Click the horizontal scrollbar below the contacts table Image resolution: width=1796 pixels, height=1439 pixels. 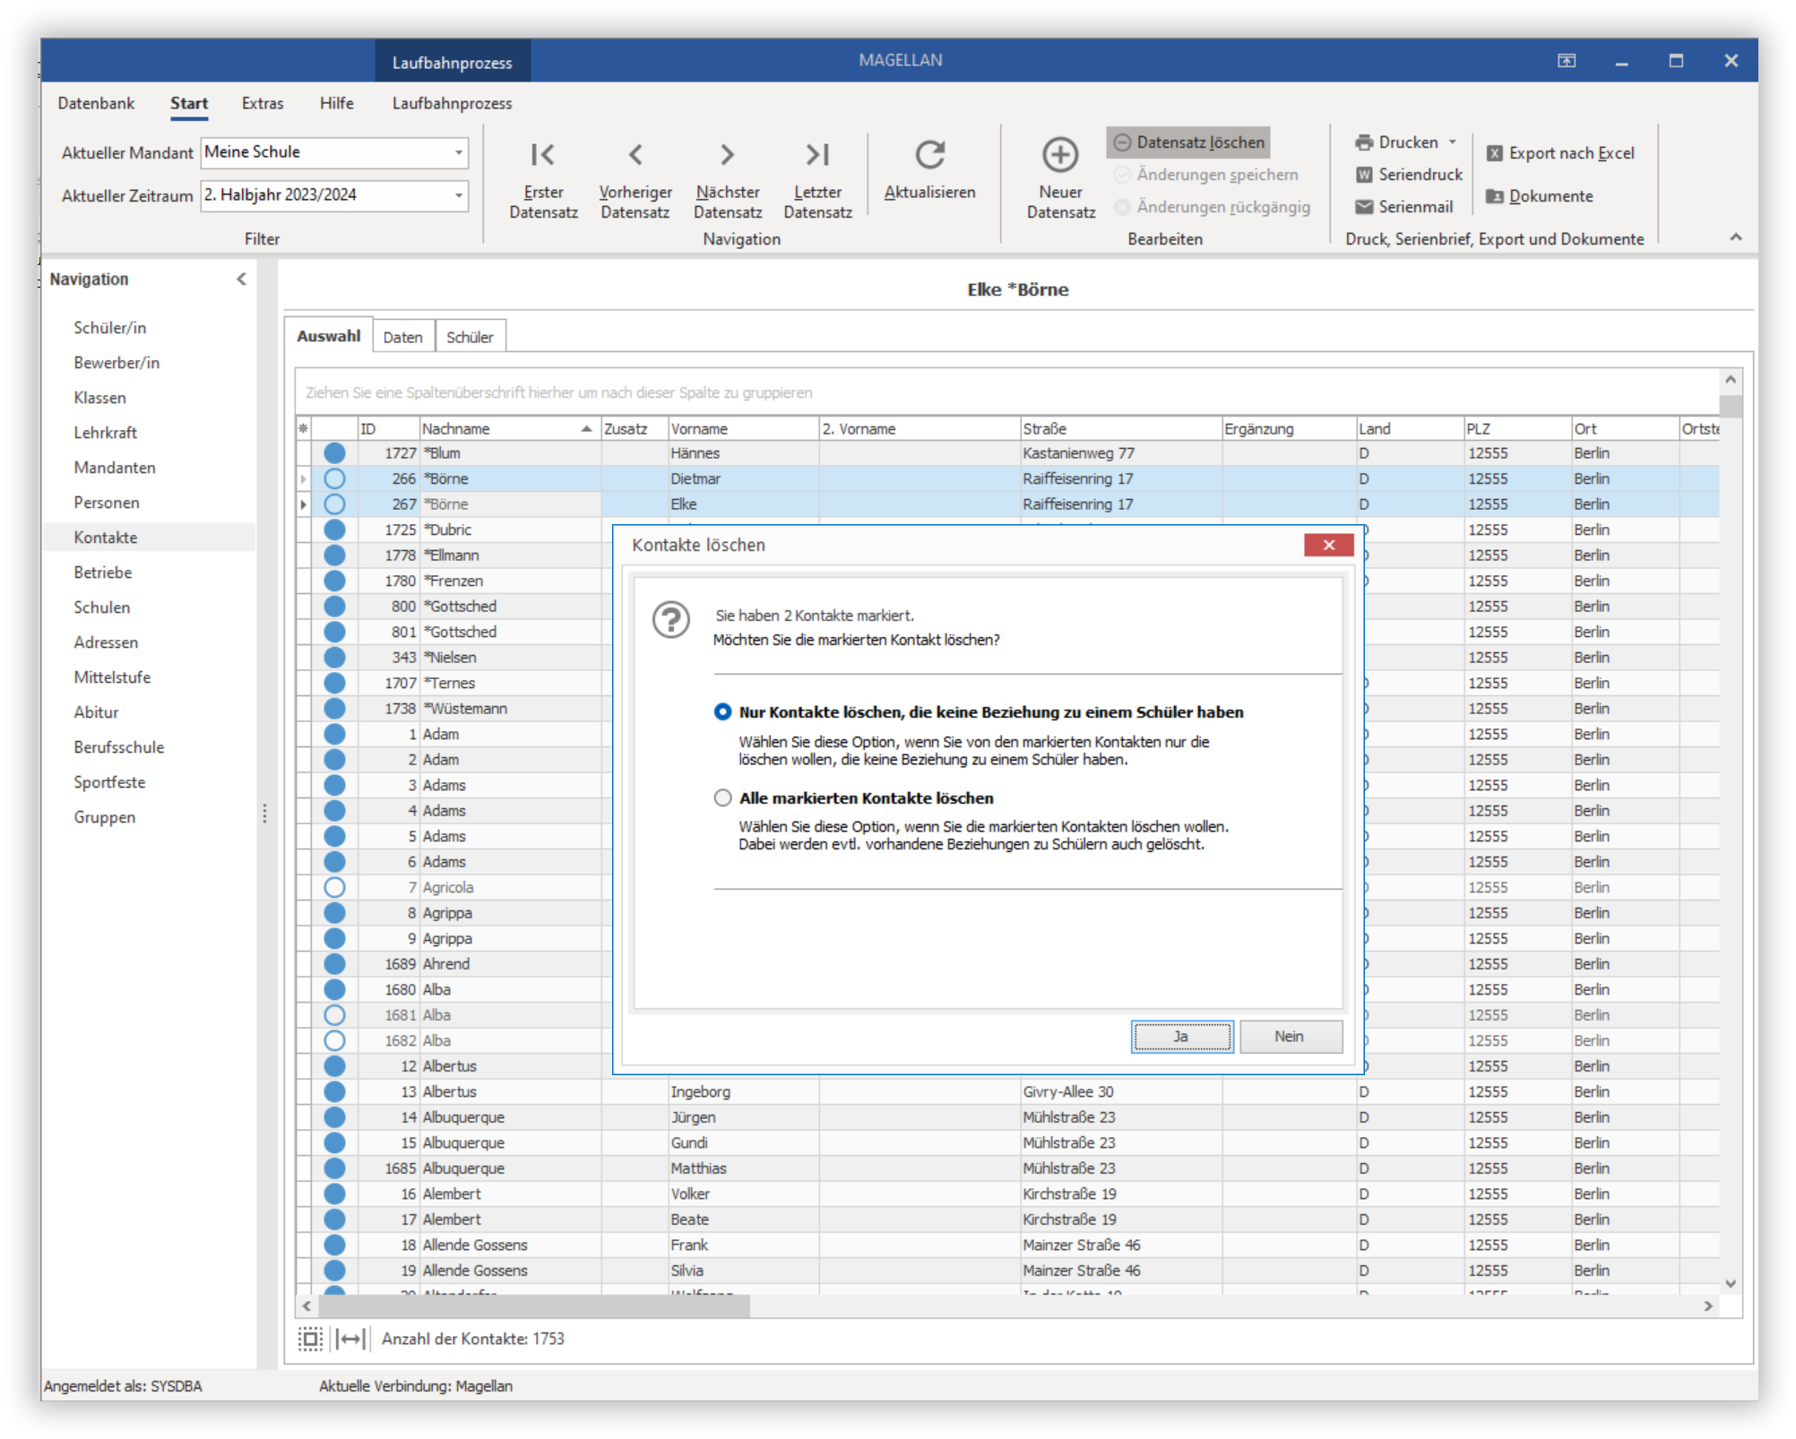1006,1306
